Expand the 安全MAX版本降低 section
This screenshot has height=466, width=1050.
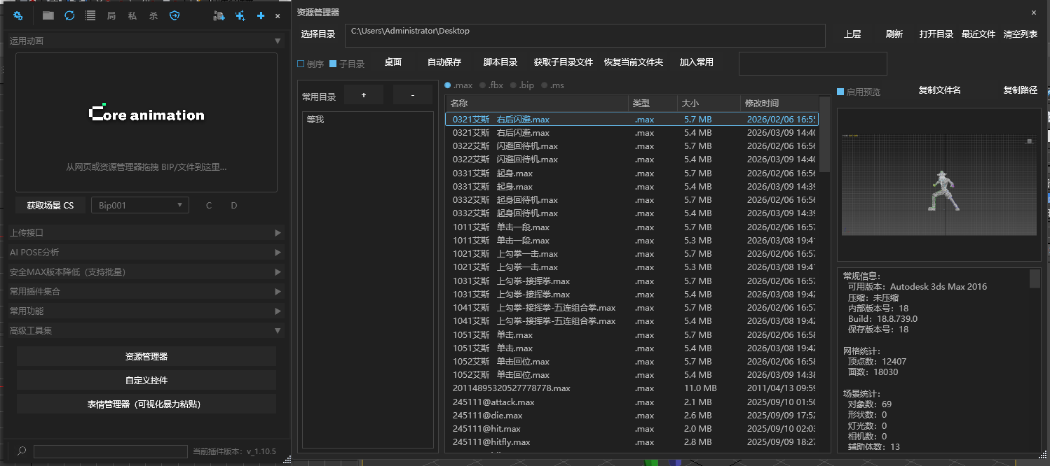145,272
